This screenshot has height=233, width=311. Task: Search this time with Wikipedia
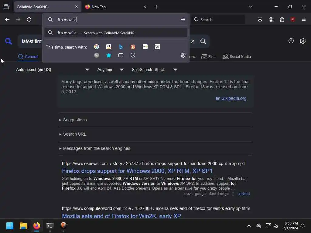(x=157, y=47)
